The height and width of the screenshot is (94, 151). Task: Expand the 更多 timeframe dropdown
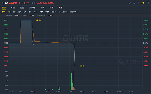(54, 12)
